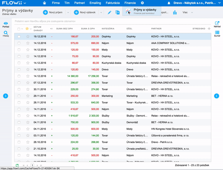This screenshot has width=223, height=170.
Task: Sort by the Partner column header
Action: pyautogui.click(x=156, y=29)
